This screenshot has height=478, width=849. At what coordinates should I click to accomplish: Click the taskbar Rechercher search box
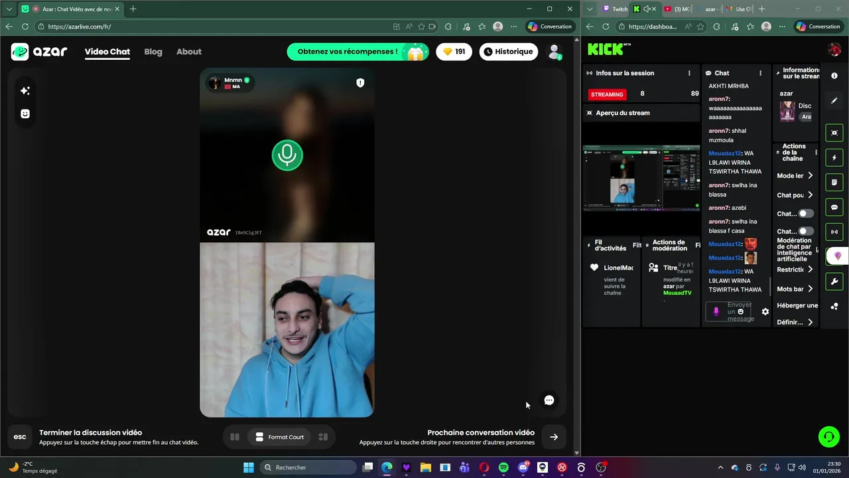[308, 467]
